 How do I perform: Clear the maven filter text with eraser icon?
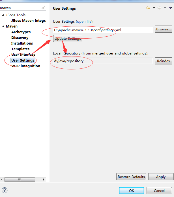point(43,8)
